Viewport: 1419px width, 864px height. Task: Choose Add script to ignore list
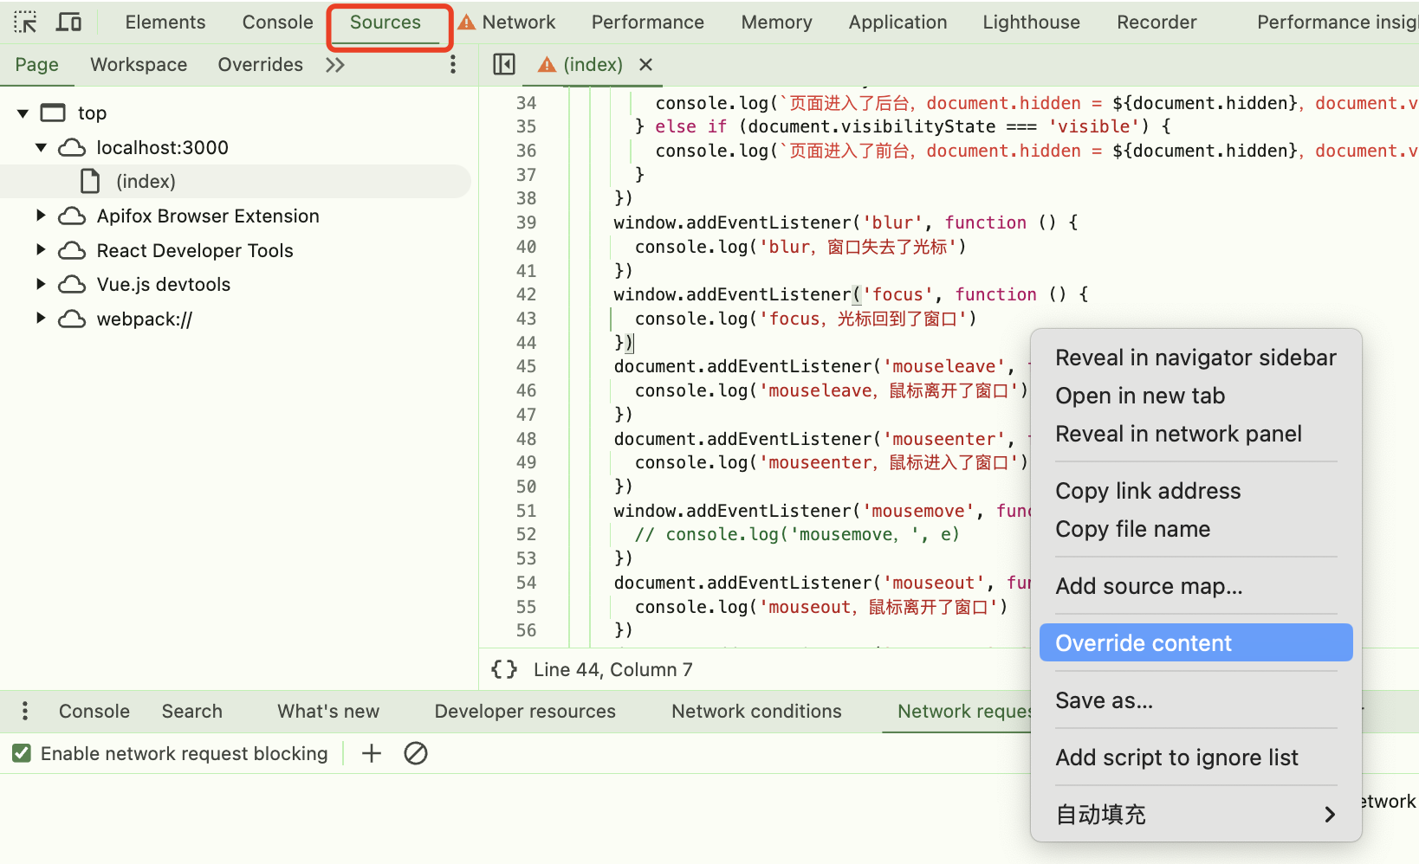[1195, 758]
